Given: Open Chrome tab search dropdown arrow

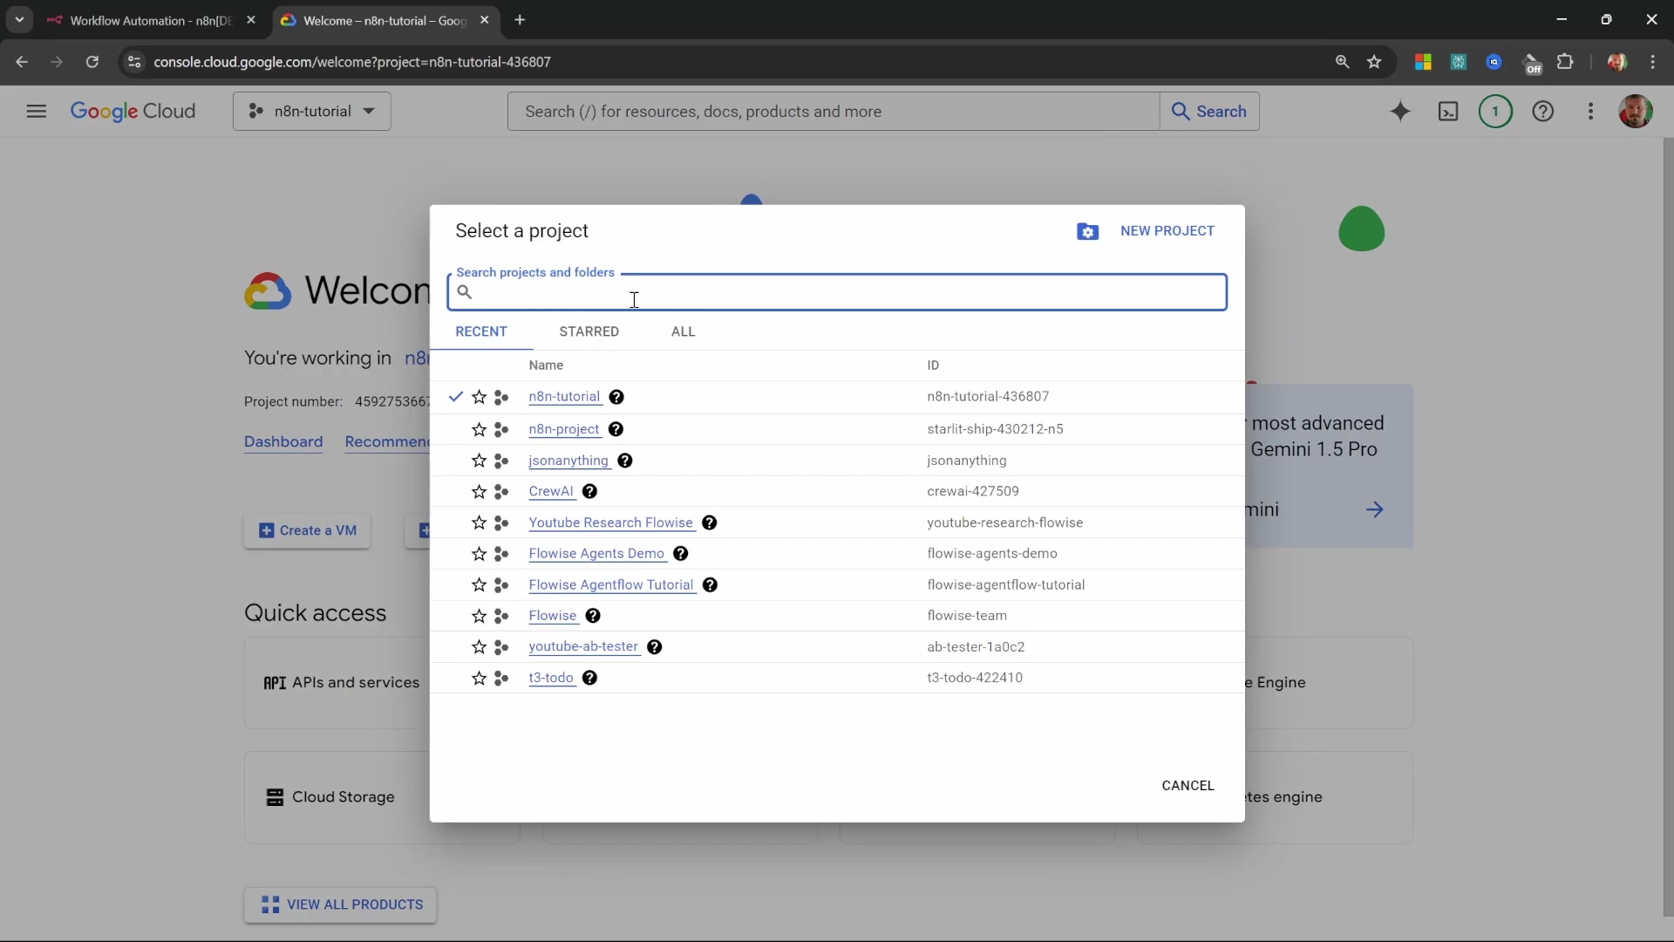Looking at the screenshot, I should [x=19, y=19].
